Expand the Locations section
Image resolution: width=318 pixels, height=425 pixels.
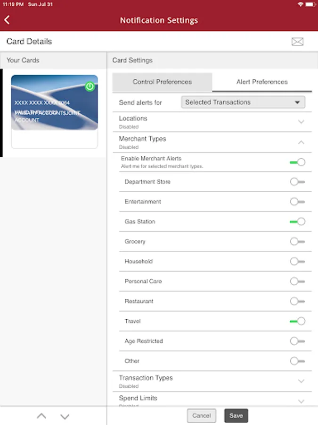coord(302,122)
